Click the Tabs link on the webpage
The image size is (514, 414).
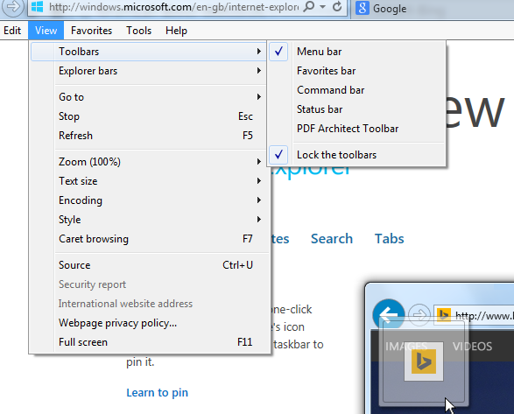pos(389,239)
